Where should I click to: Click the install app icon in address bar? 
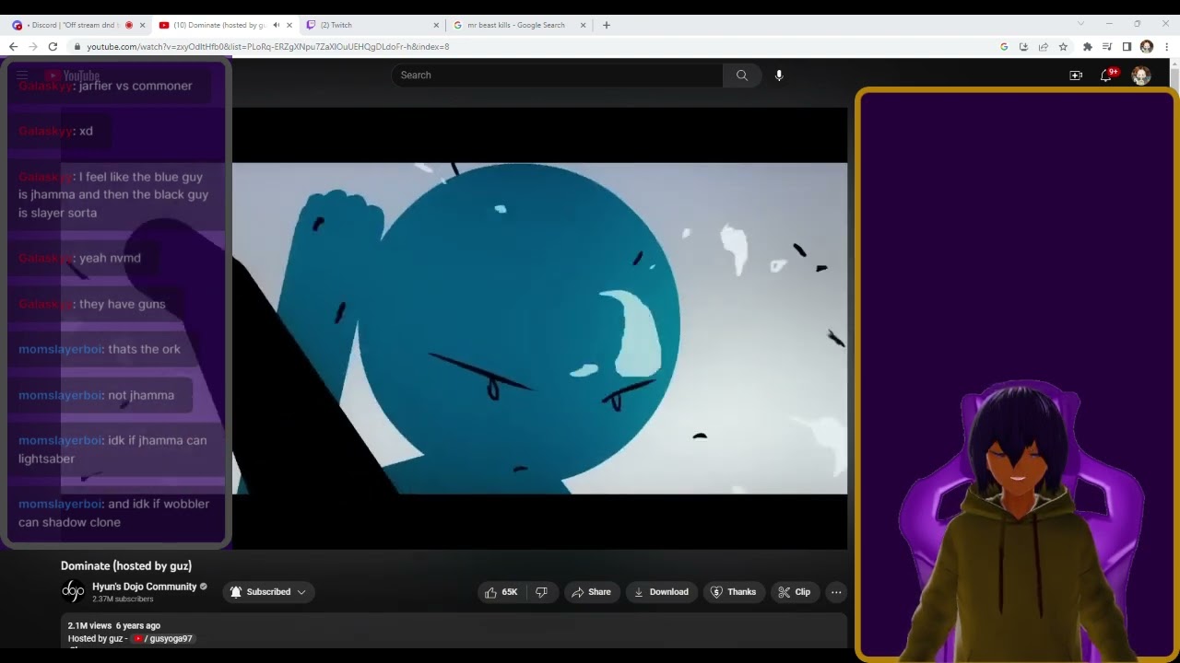[1023, 46]
